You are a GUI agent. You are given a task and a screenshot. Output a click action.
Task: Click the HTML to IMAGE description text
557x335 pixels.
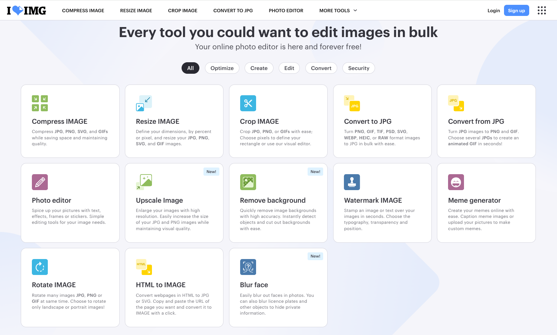pyautogui.click(x=174, y=304)
